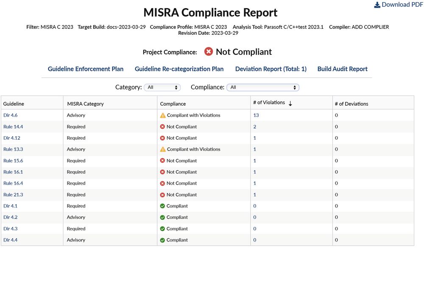Viewport: 424px width, 283px height.
Task: View the Build Audit Report
Action: 342,69
